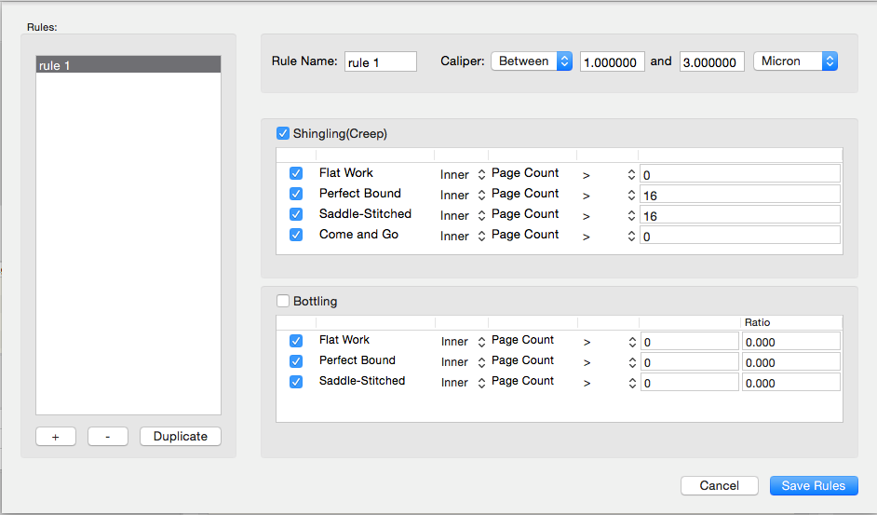Click the plus button to add rule
Screen dimensions: 877x515
coord(56,437)
